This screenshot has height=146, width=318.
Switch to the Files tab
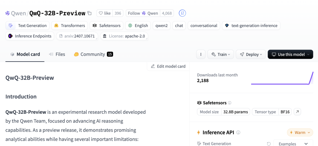[x=57, y=54]
